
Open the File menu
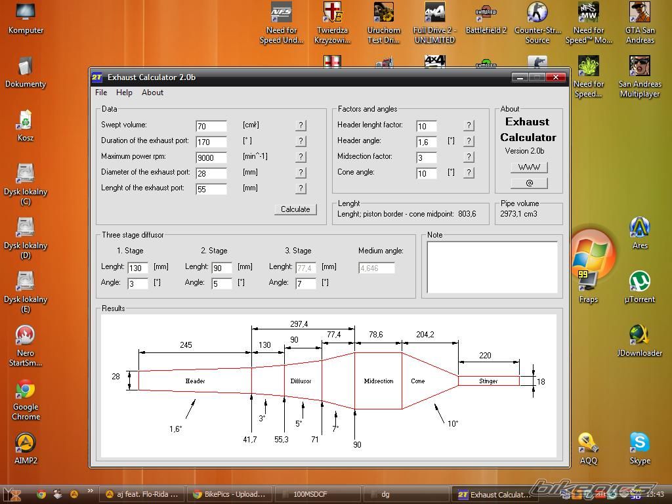(x=101, y=93)
